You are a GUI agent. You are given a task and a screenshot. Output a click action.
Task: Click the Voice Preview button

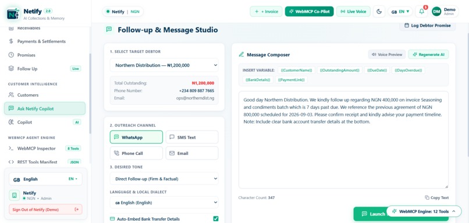pyautogui.click(x=387, y=55)
